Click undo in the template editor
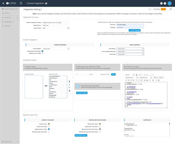 [150, 75]
